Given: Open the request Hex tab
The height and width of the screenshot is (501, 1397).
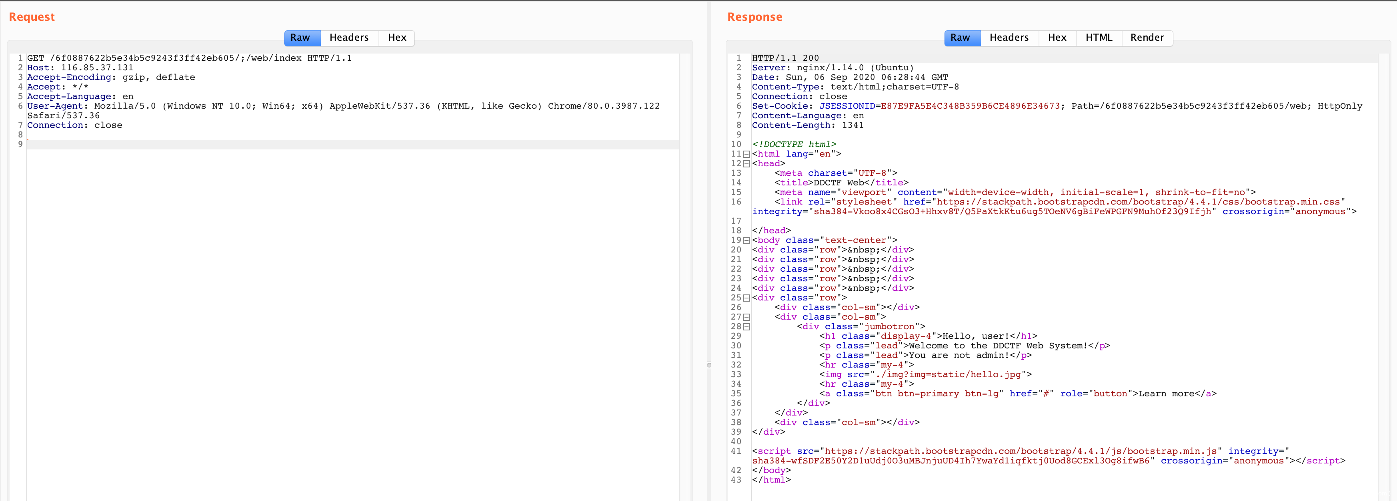Looking at the screenshot, I should tap(396, 38).
